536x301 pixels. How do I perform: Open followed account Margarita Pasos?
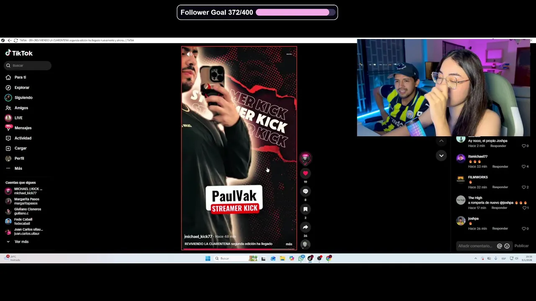coord(23,201)
